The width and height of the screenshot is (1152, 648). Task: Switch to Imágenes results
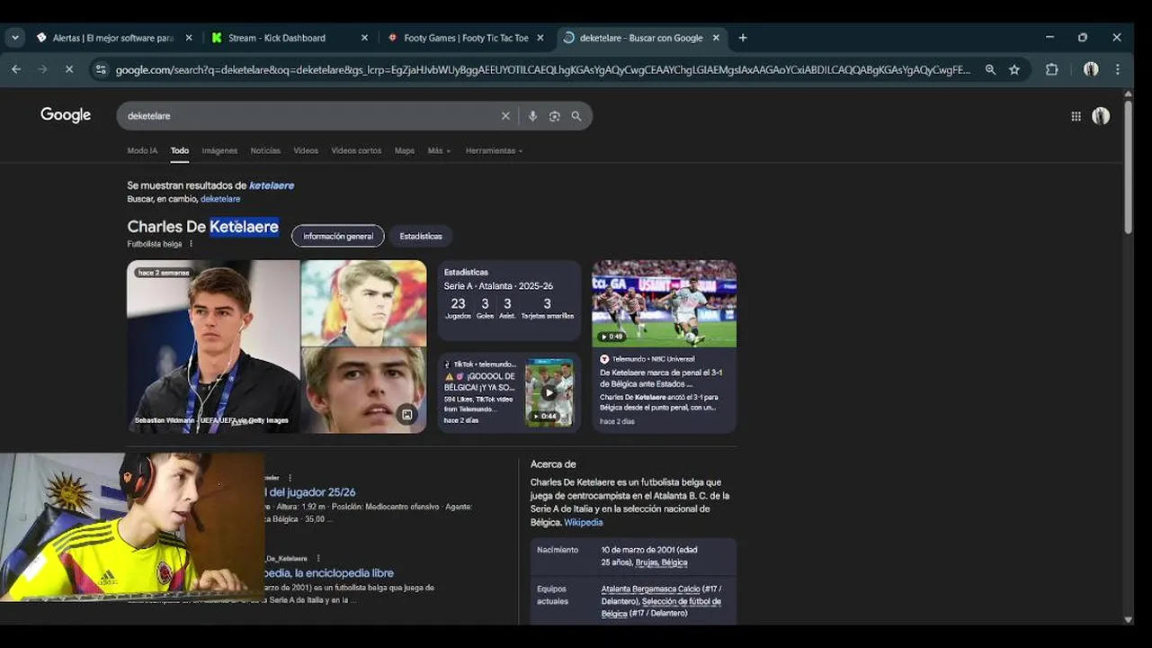point(219,150)
